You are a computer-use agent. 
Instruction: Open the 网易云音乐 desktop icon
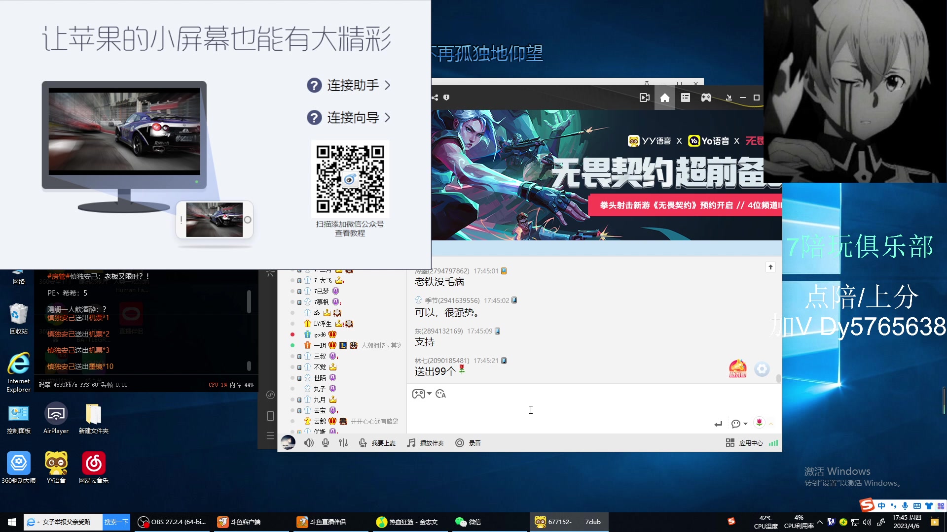coord(94,467)
